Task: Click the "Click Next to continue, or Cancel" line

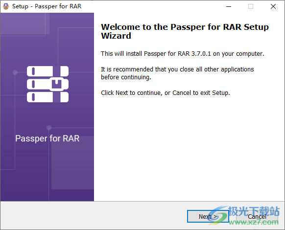Action: [166, 93]
